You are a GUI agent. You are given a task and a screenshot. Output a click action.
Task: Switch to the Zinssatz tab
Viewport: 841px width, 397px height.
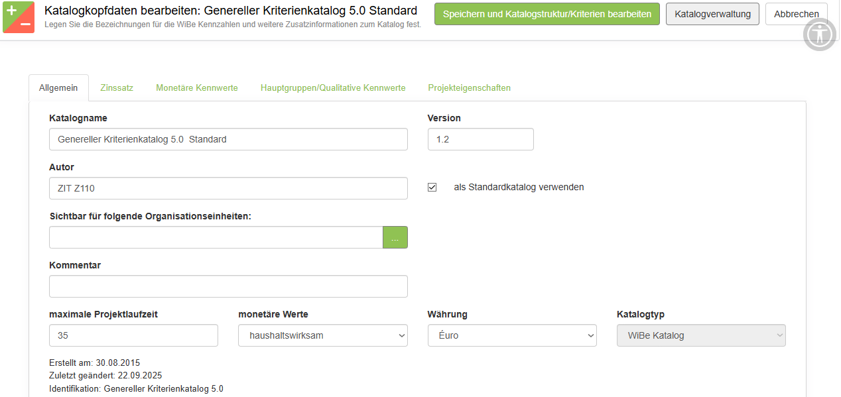click(117, 88)
